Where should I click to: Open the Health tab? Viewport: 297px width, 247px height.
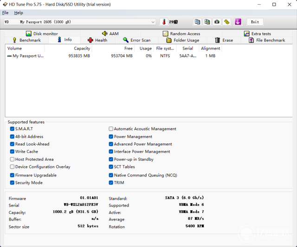pos(97,40)
